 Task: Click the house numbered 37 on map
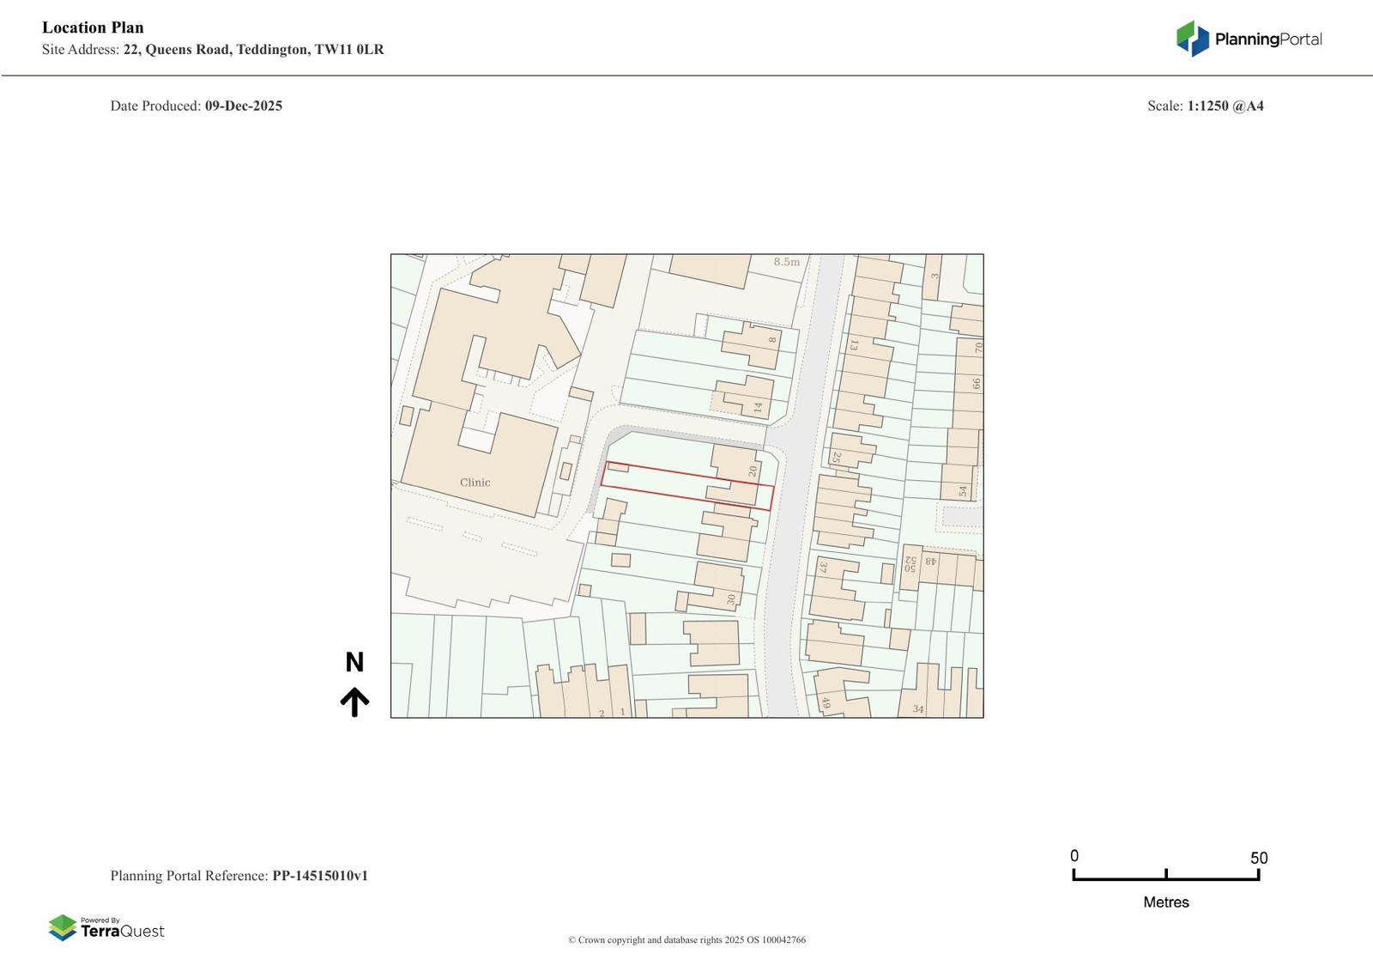[834, 588]
